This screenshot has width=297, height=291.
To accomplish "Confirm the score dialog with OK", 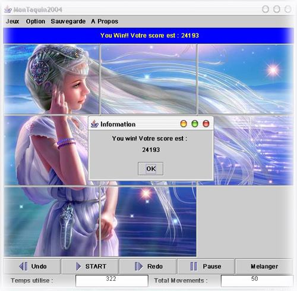I will coord(151,168).
